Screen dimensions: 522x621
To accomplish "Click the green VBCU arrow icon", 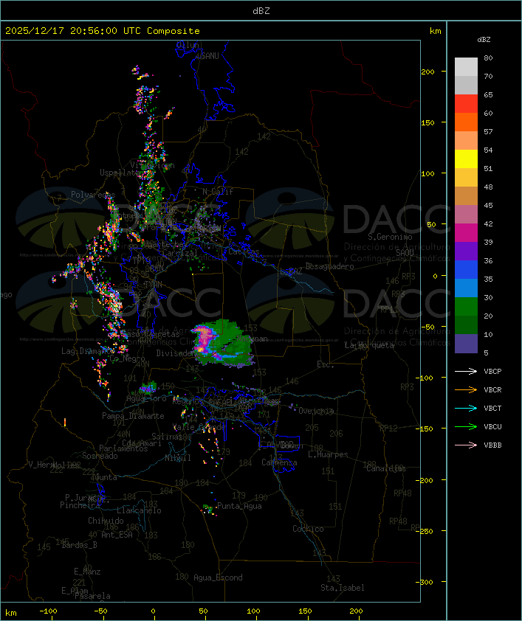I will coord(466,426).
